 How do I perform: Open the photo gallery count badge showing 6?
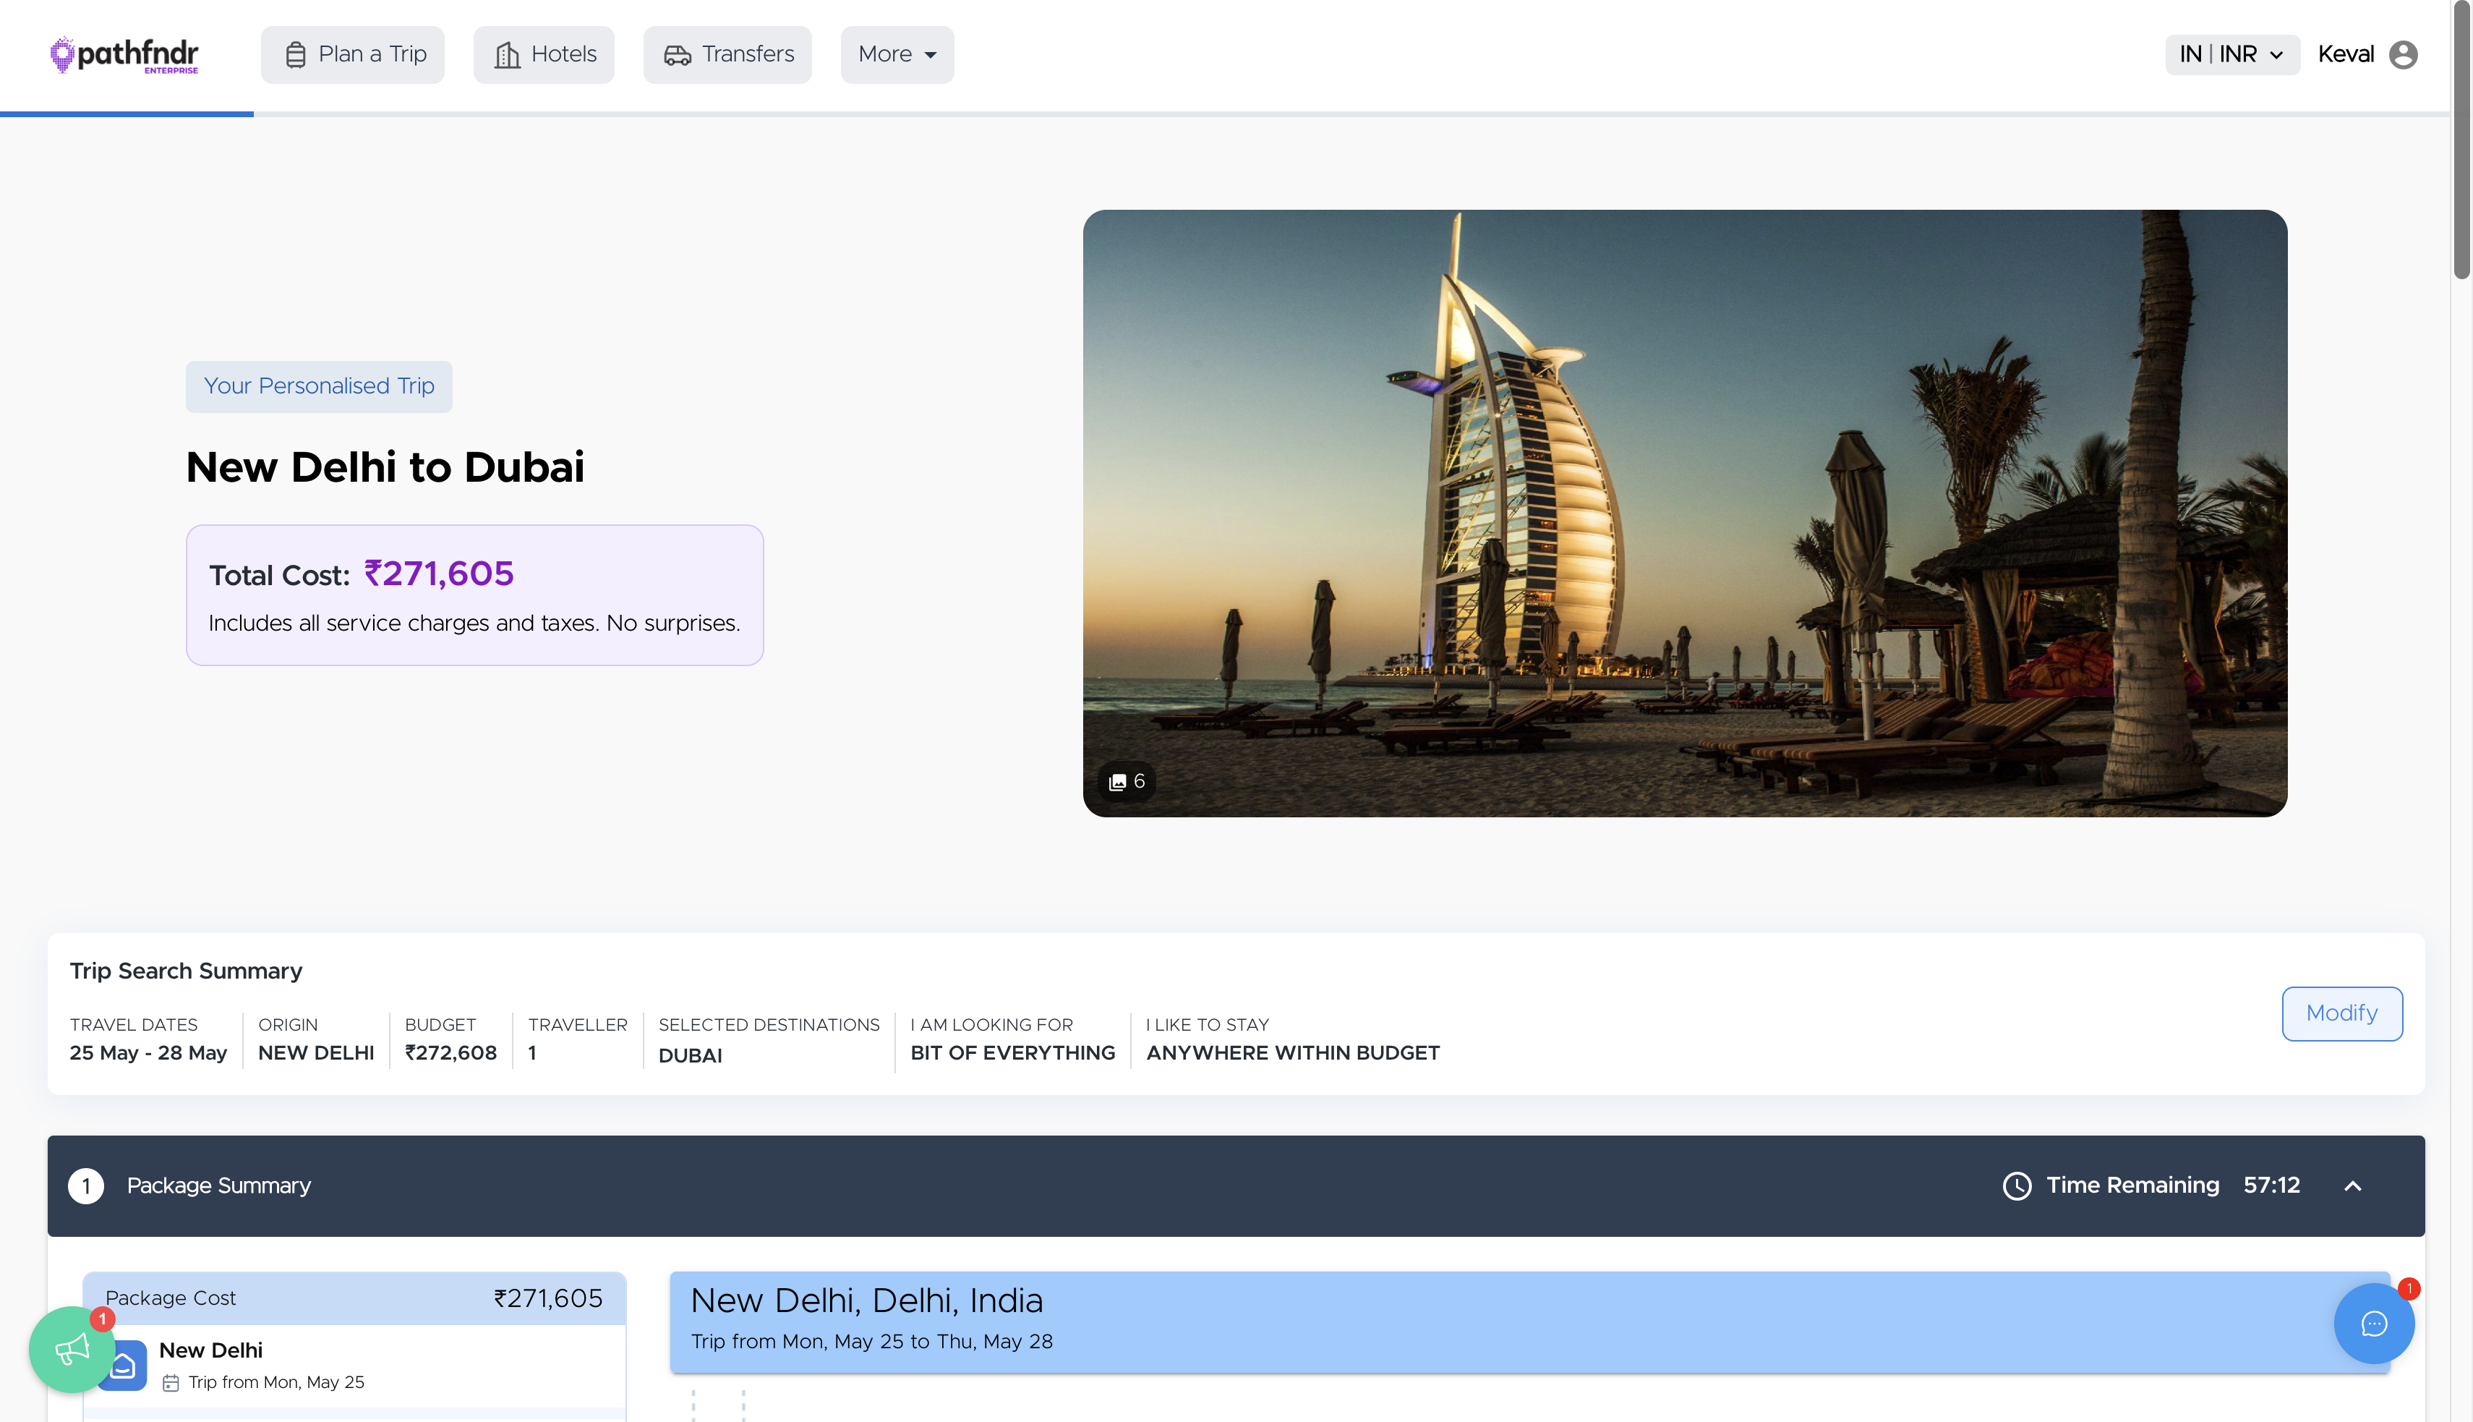[x=1127, y=781]
